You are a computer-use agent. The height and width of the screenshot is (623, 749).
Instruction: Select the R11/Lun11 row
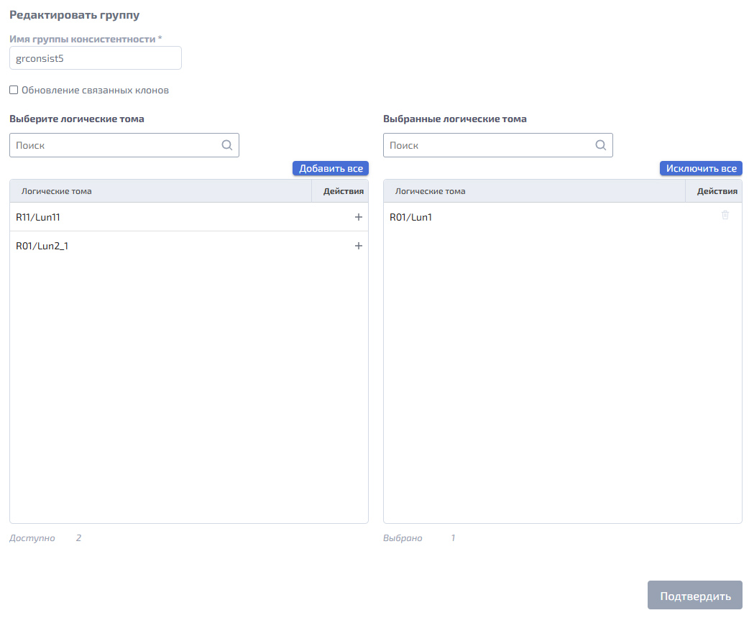tap(188, 217)
